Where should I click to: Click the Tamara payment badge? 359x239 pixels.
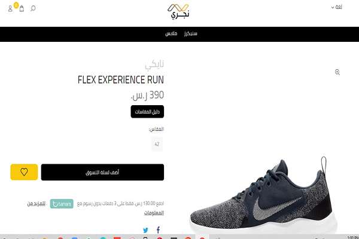pyautogui.click(x=62, y=204)
